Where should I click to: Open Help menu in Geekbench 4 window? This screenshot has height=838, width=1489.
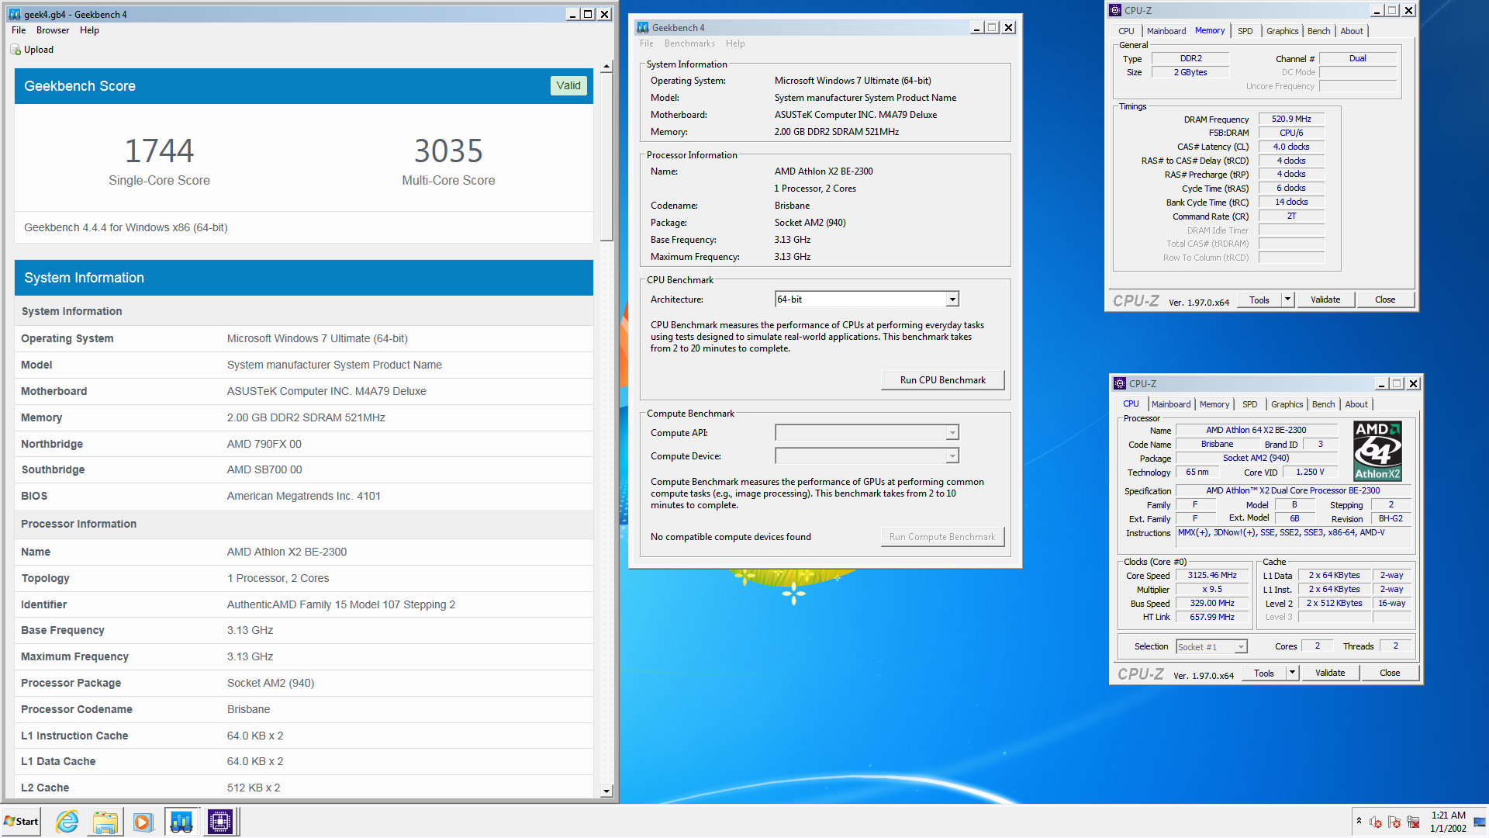tap(735, 43)
